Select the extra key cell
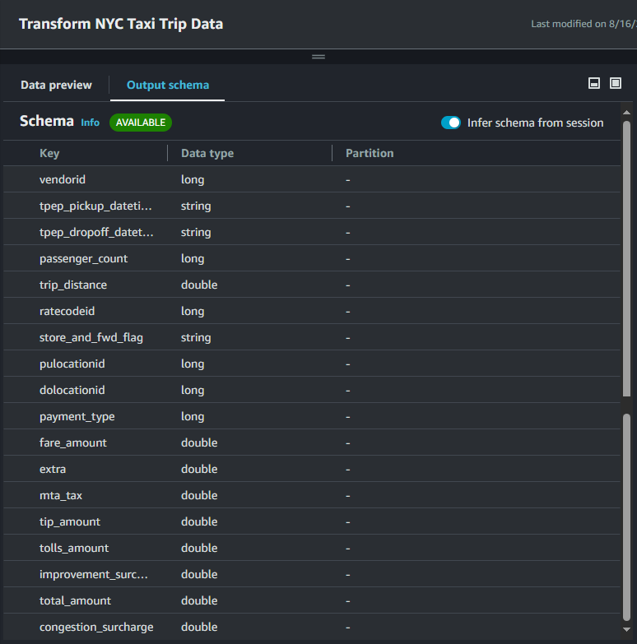This screenshot has width=637, height=644. (53, 469)
